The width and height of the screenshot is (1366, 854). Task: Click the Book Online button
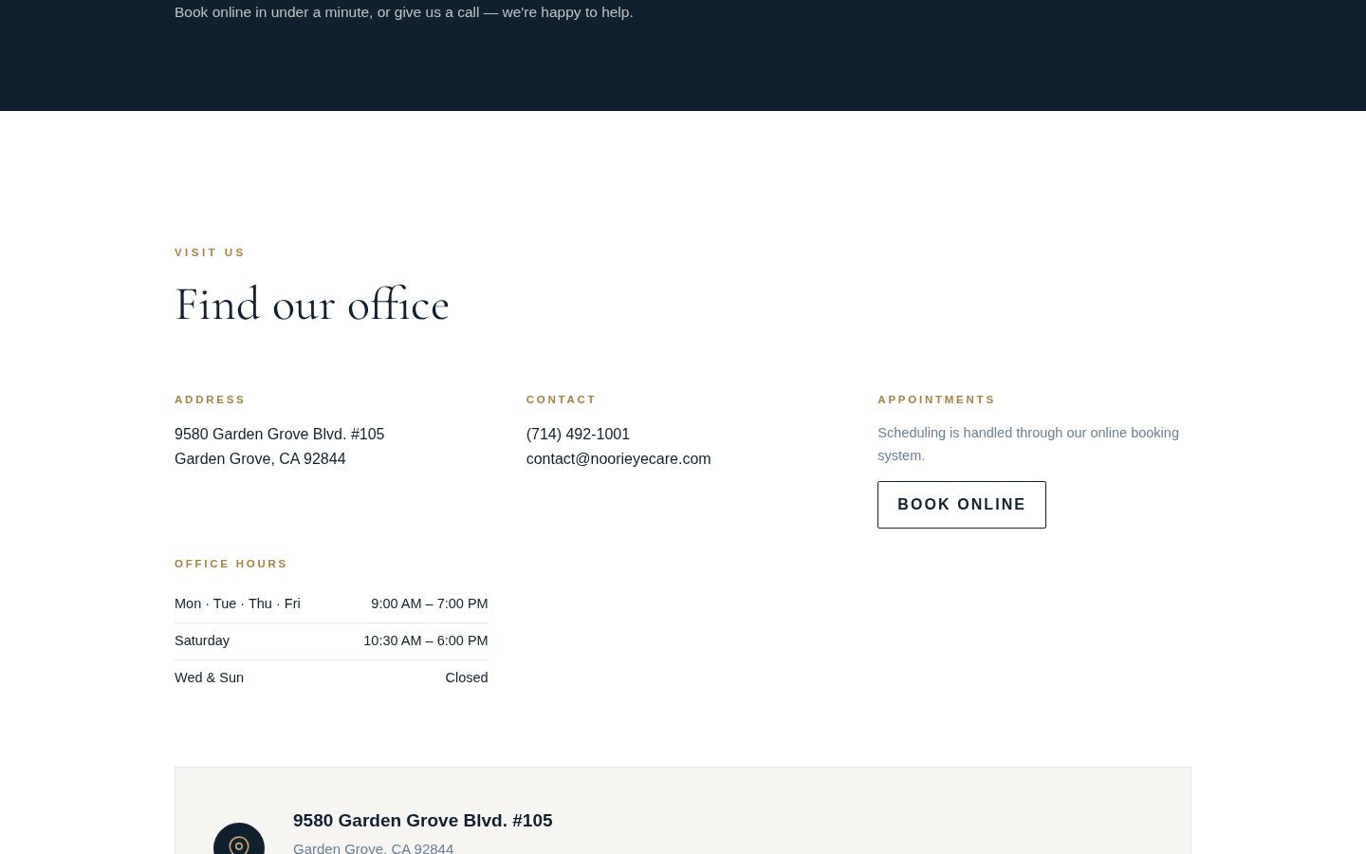click(x=961, y=505)
